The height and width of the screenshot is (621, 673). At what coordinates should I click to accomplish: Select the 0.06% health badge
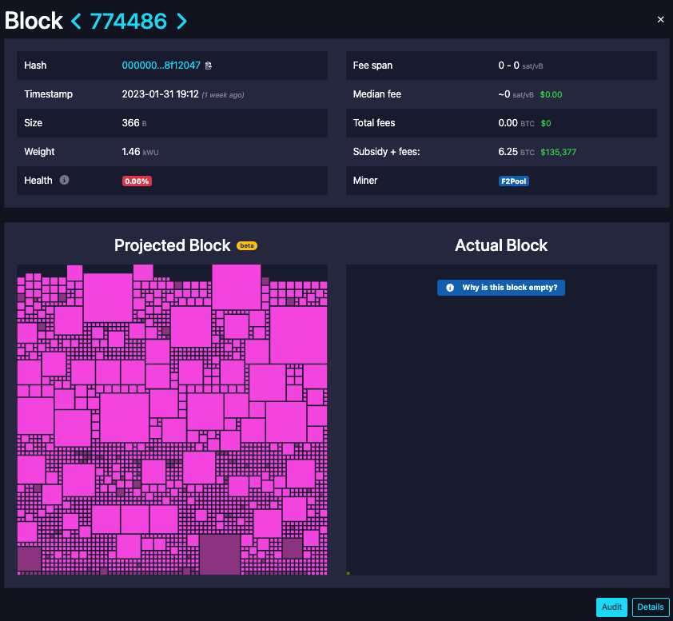[137, 181]
